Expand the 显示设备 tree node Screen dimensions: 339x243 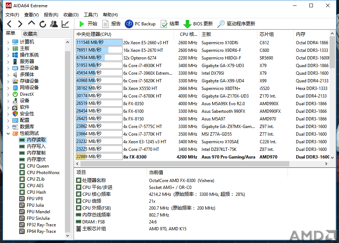(8, 68)
